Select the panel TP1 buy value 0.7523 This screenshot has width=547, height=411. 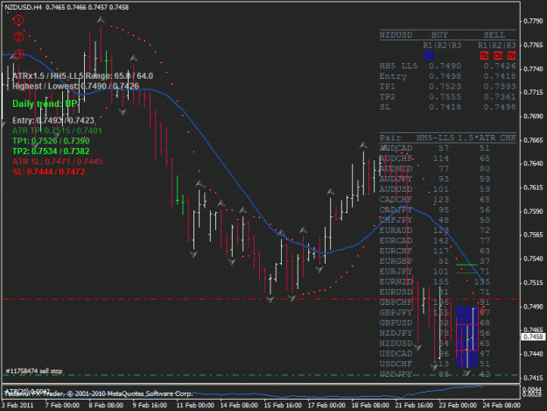445,87
